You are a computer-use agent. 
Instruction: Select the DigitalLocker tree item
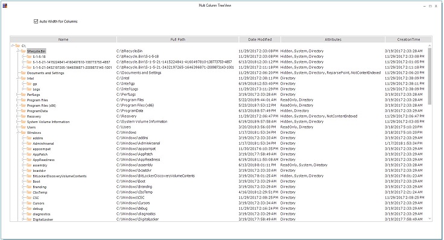tap(43, 219)
